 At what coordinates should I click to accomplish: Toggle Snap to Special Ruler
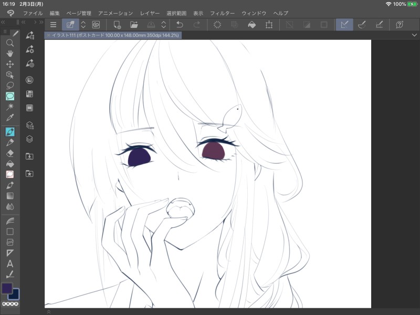tap(362, 25)
